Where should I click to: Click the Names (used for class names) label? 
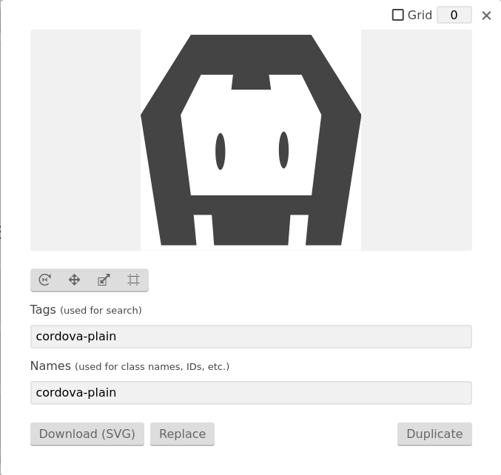[x=130, y=366]
